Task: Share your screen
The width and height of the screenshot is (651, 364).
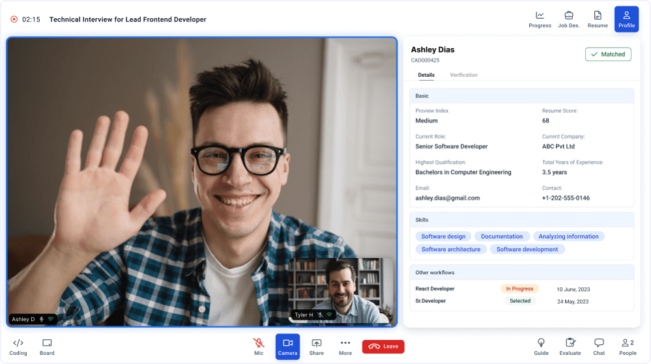Action: coord(317,346)
